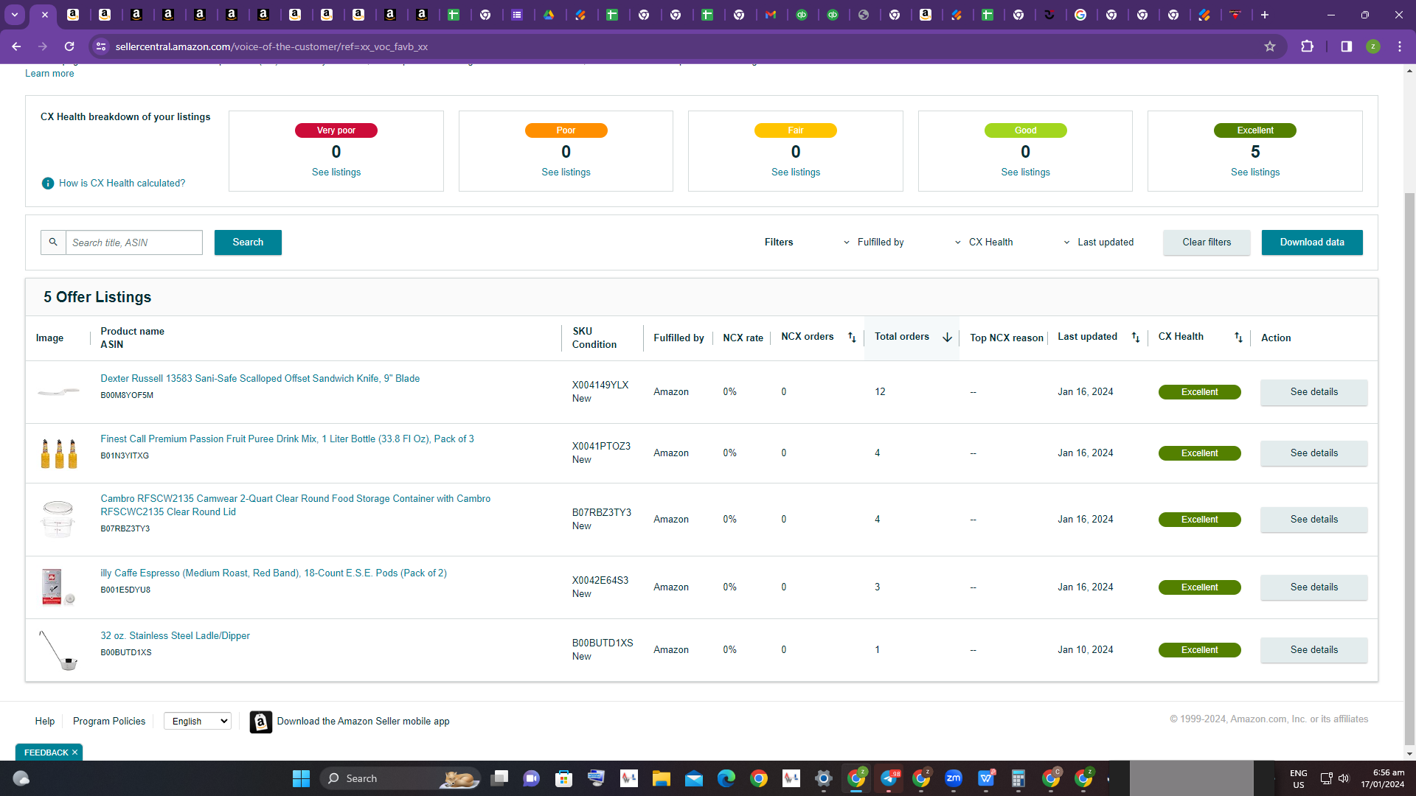
Task: Open illy Caffe Espresso Pods link
Action: pyautogui.click(x=274, y=573)
